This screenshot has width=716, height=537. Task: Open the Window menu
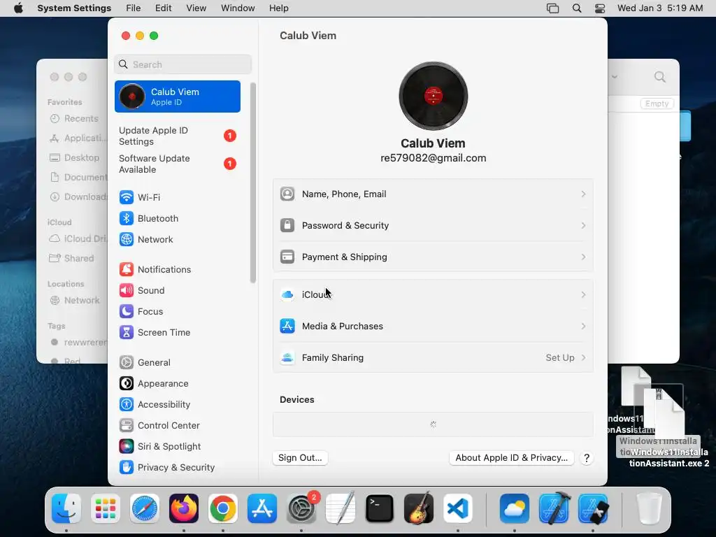(238, 8)
